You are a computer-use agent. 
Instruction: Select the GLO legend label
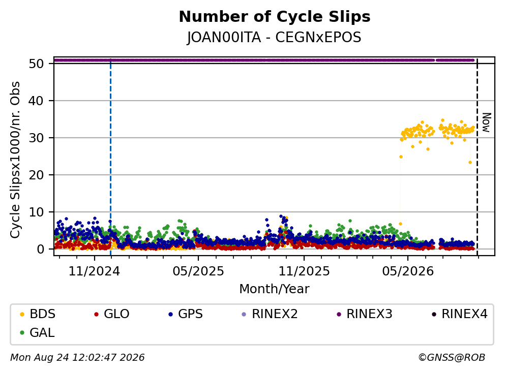(x=116, y=314)
